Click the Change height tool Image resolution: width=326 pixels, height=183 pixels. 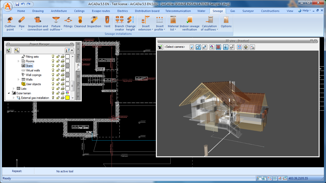click(x=130, y=23)
